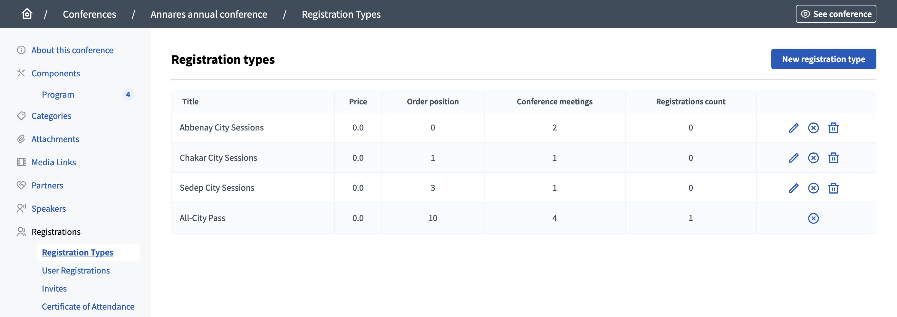Select Conferences in the breadcrumb

(89, 14)
